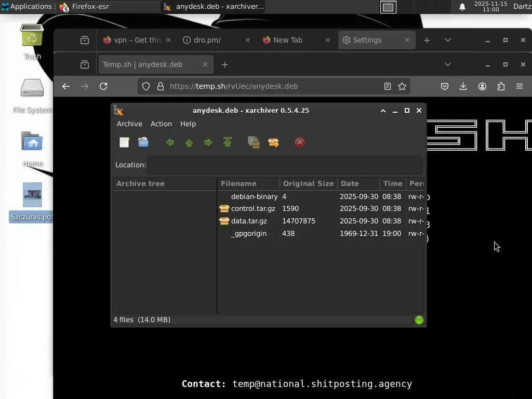Click the Extract files icon in xarchiver
This screenshot has height=399, width=532.
tap(273, 142)
